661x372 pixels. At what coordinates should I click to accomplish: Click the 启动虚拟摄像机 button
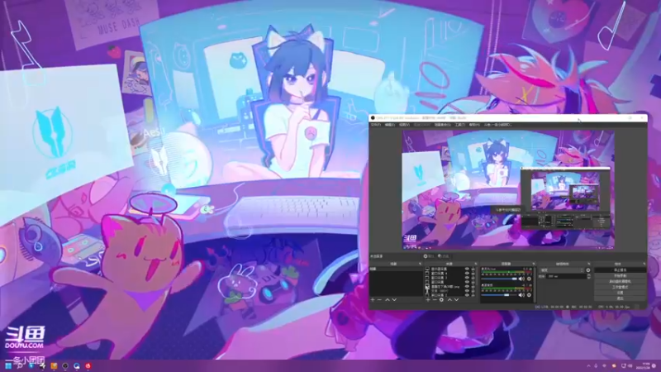click(621, 281)
